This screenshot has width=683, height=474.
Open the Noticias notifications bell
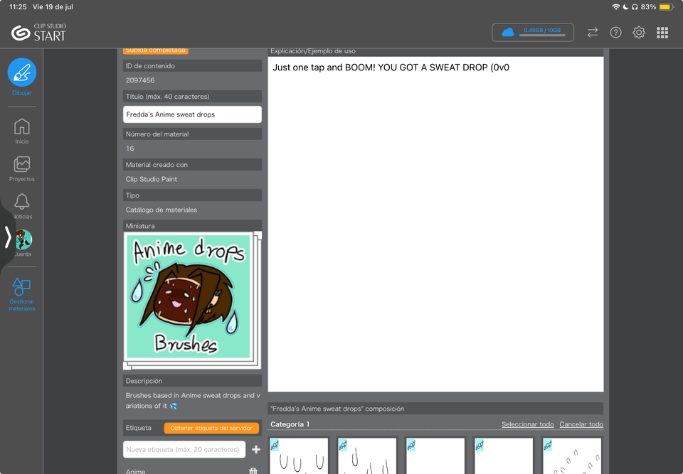pos(22,206)
